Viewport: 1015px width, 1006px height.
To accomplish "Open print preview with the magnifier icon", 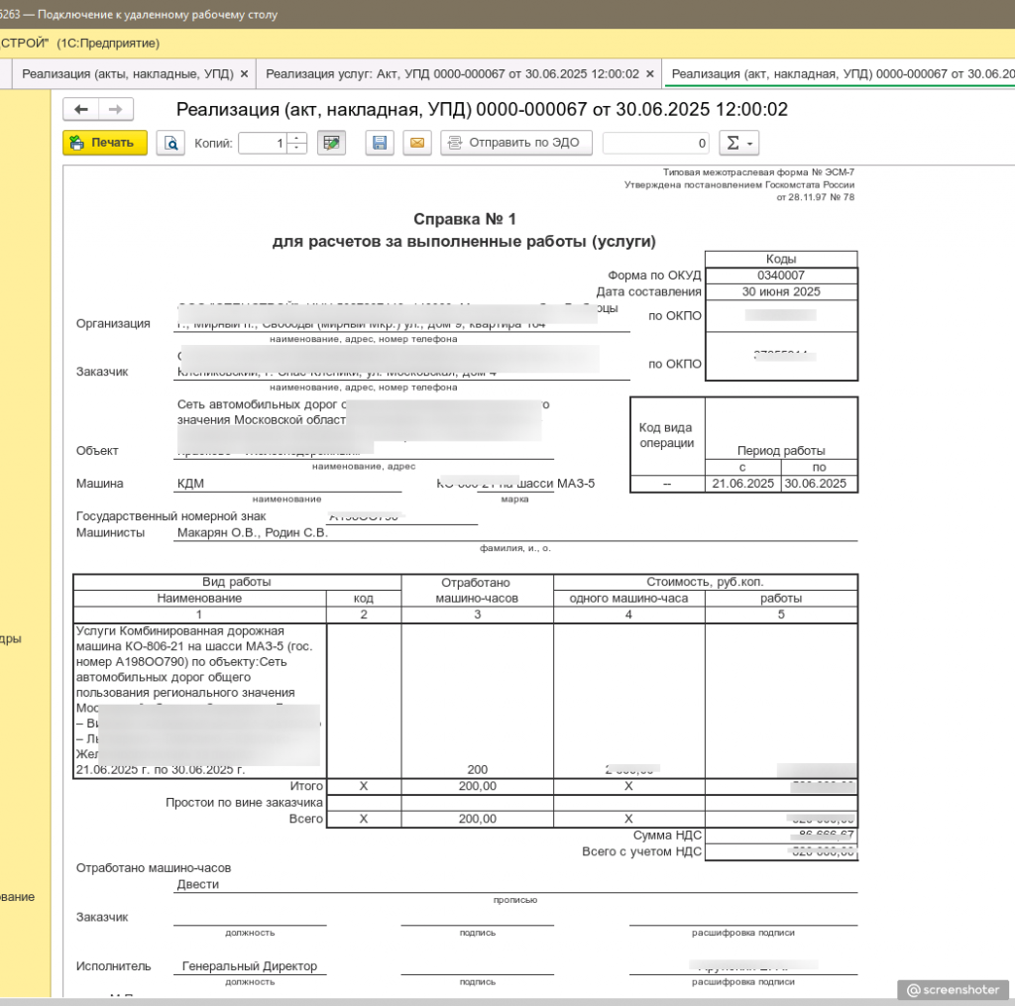I will (170, 143).
